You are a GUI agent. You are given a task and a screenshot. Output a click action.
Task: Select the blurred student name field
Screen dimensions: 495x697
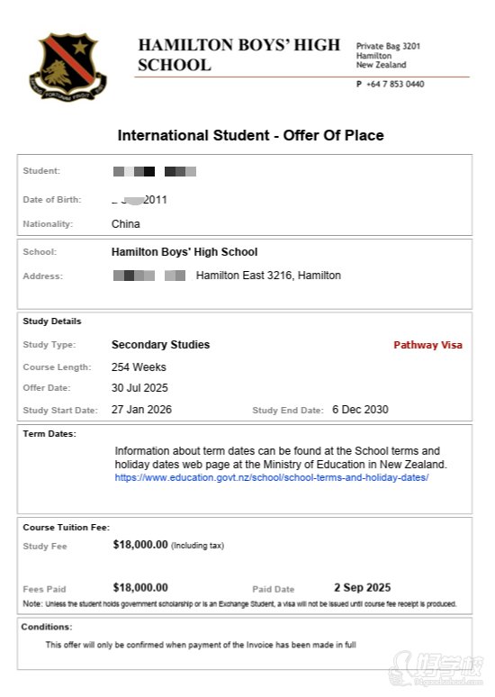[x=155, y=172]
